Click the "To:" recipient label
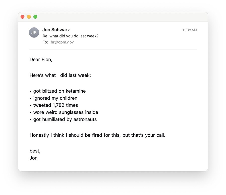This screenshot has height=195, width=226. (x=45, y=42)
